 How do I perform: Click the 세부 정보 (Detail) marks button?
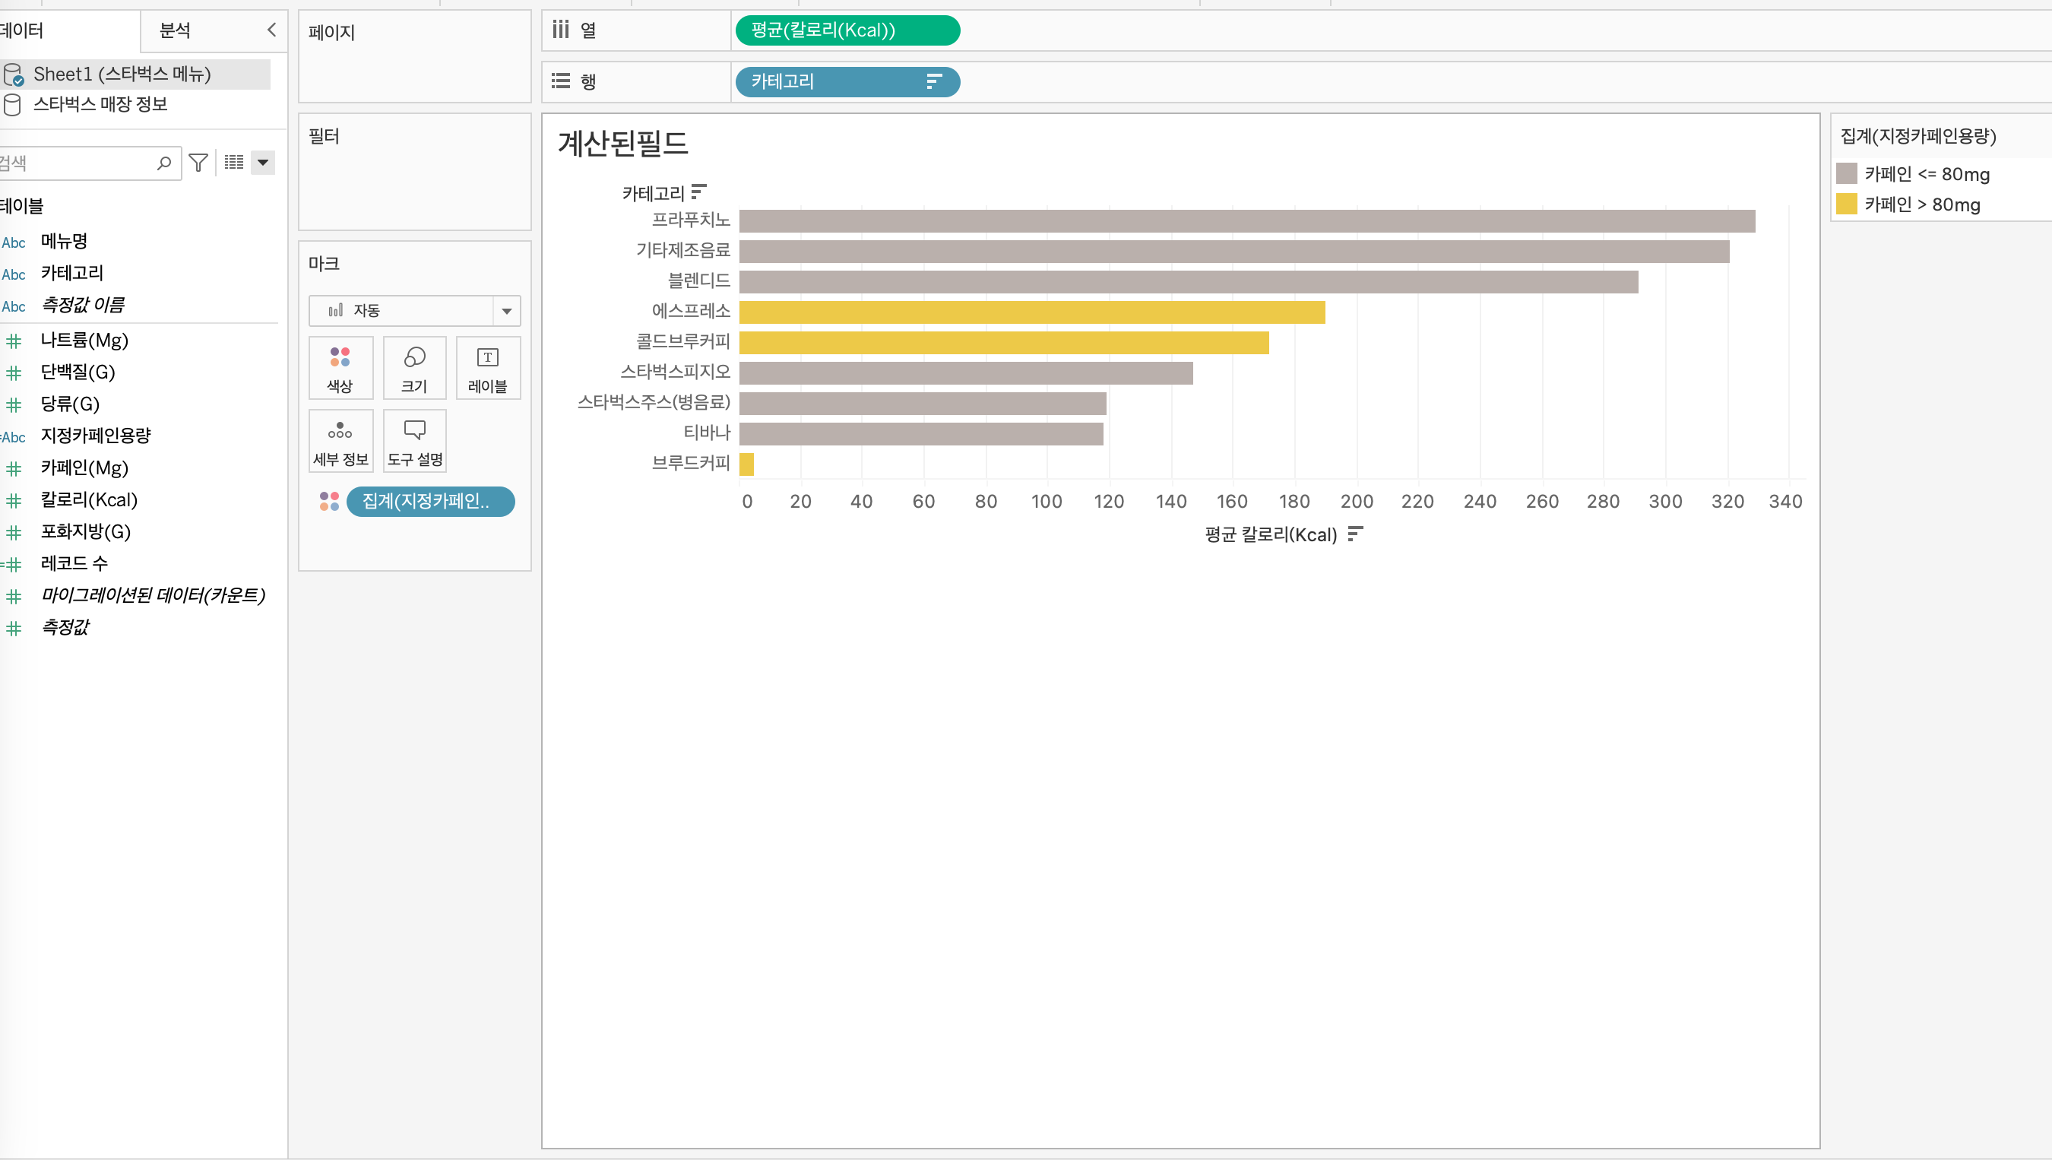pyautogui.click(x=340, y=442)
